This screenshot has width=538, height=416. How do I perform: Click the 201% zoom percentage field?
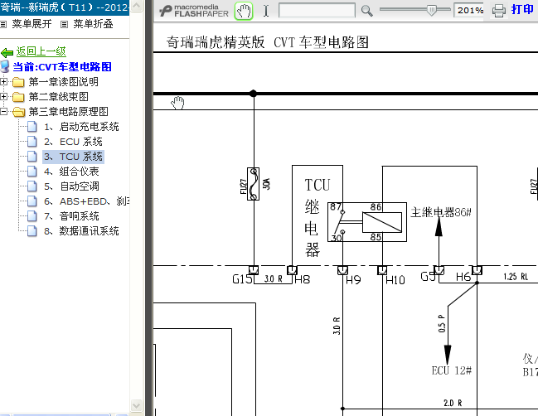[469, 10]
